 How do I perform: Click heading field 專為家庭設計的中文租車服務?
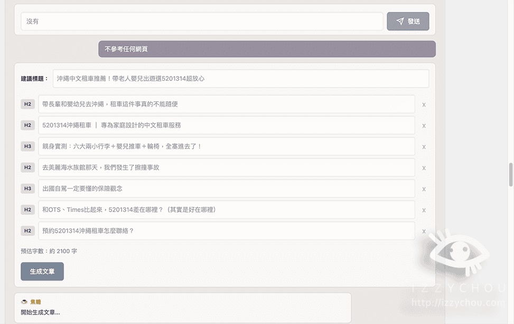pyautogui.click(x=227, y=125)
